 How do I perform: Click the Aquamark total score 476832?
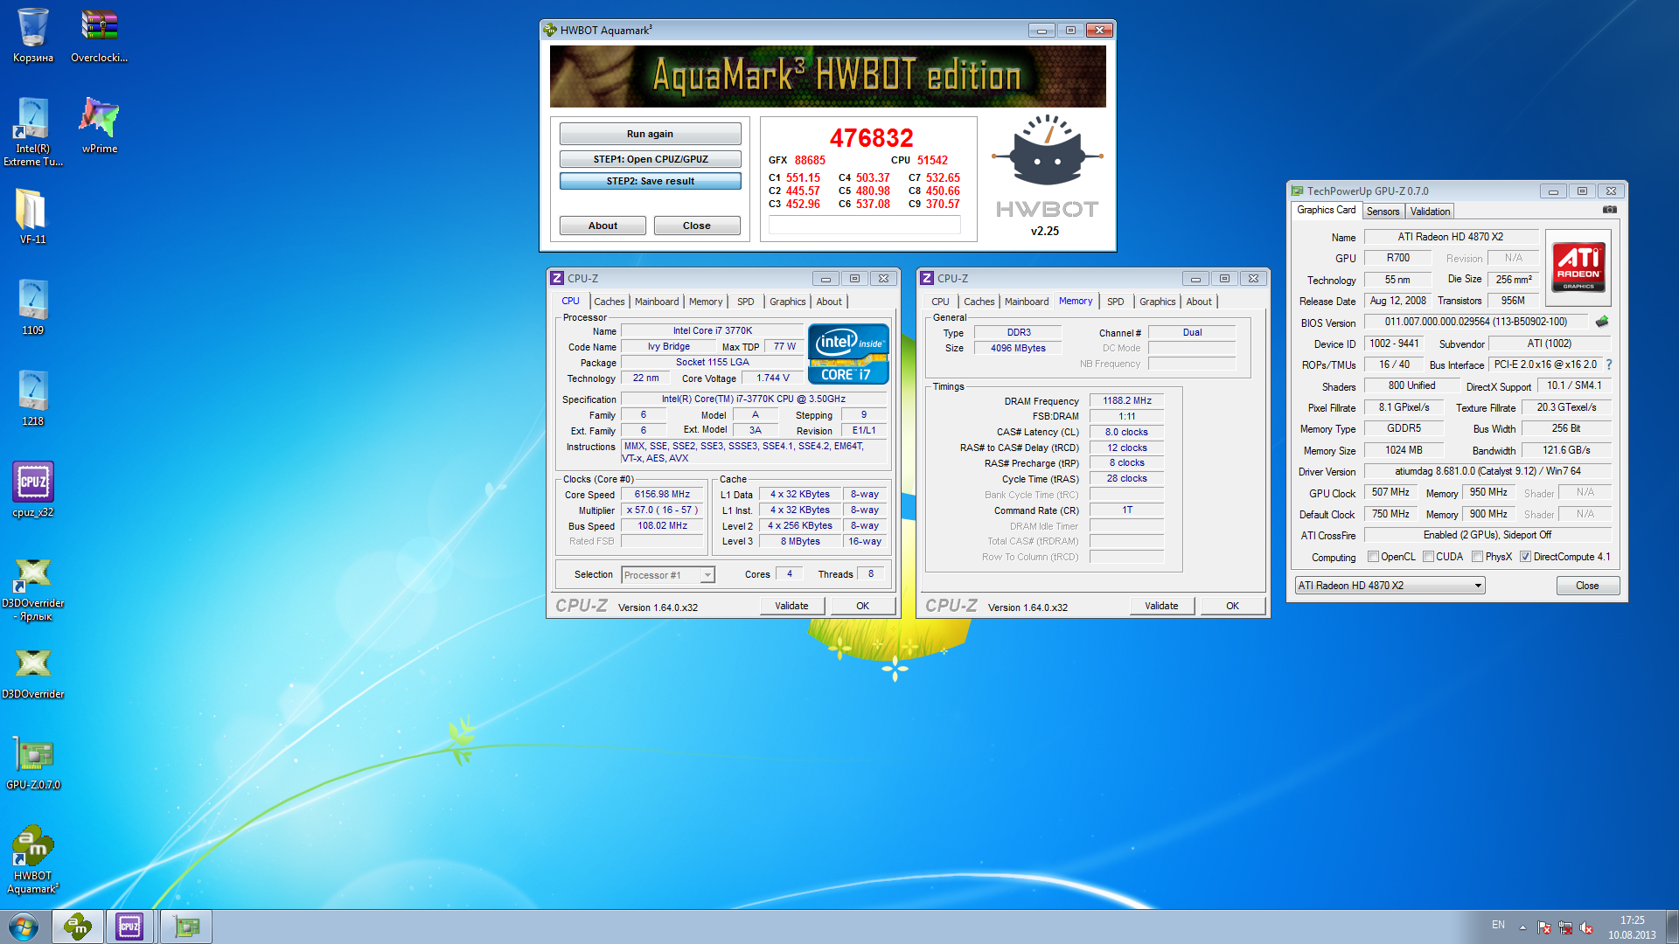coord(871,138)
